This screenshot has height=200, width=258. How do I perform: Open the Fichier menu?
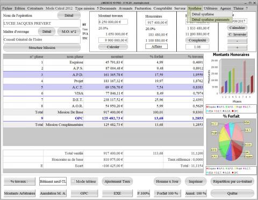pyautogui.click(x=7, y=9)
